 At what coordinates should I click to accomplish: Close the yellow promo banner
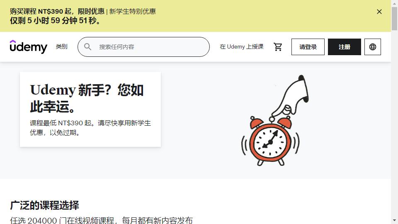(x=379, y=12)
